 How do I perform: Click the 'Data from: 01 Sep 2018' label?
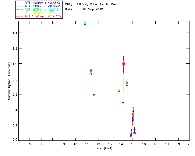[84, 9]
